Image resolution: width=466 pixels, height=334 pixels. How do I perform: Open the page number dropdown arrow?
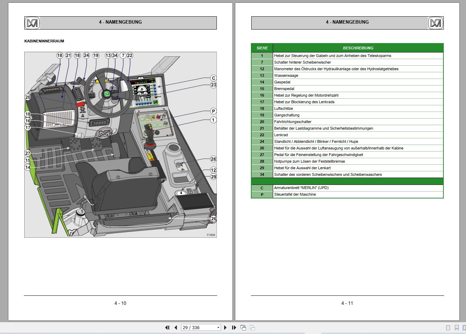218,327
